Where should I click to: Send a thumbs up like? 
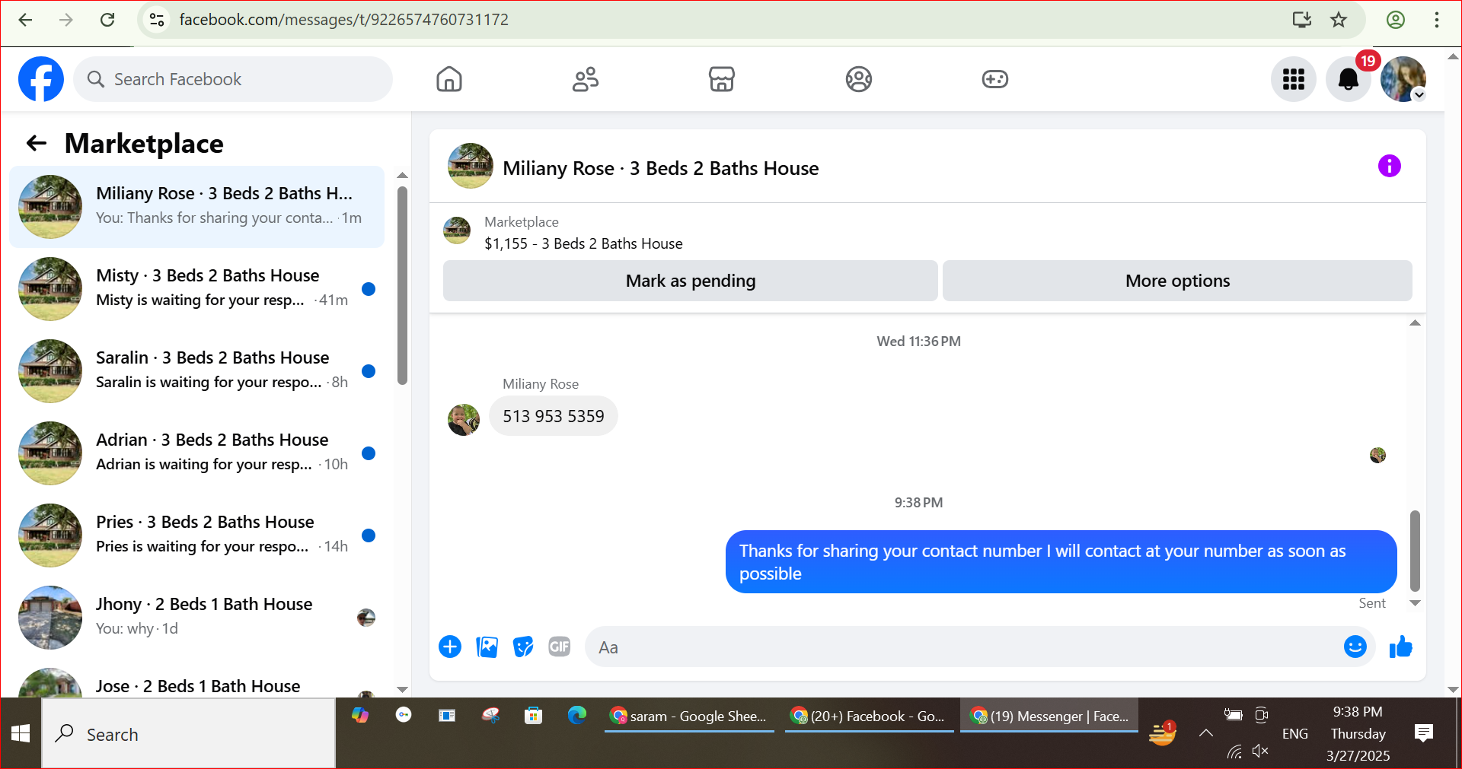(x=1400, y=647)
